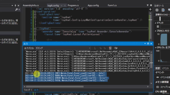Click the イベントの表示 link icon
Viewport: 170px width, 95px height.
click(x=158, y=77)
